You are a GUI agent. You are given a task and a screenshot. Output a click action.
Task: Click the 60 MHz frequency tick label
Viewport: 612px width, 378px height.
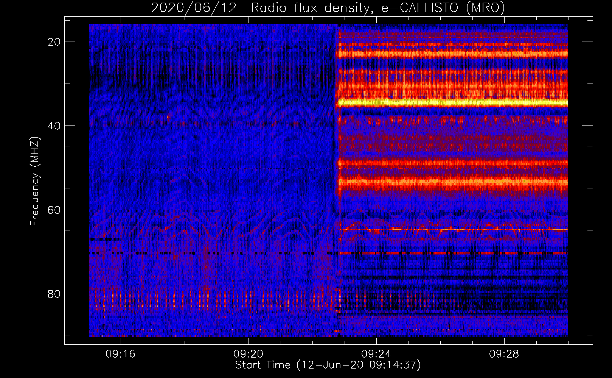coord(54,210)
